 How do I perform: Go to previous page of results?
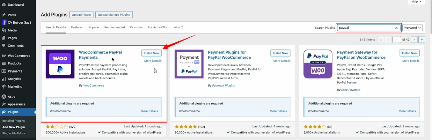pos(388,40)
